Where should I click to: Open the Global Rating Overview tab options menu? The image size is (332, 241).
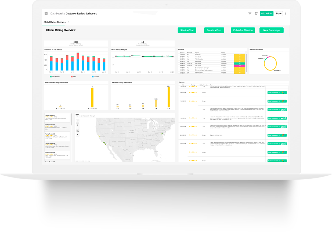[69, 22]
